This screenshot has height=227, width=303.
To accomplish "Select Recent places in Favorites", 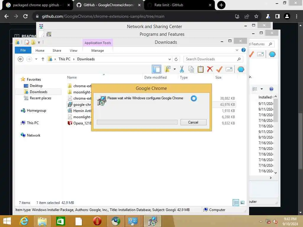I will (40, 98).
